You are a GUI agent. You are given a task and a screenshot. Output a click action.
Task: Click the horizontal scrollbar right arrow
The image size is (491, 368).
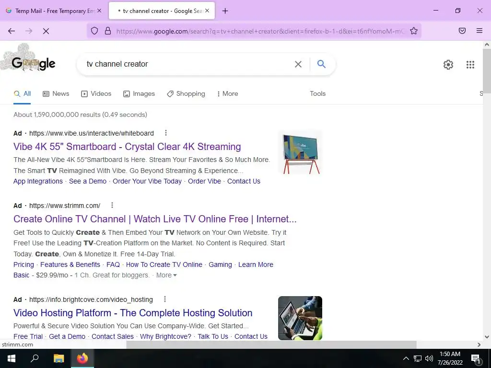[479, 345]
